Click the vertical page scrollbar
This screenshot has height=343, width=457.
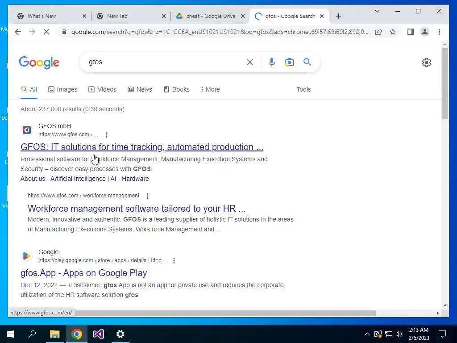[x=445, y=84]
